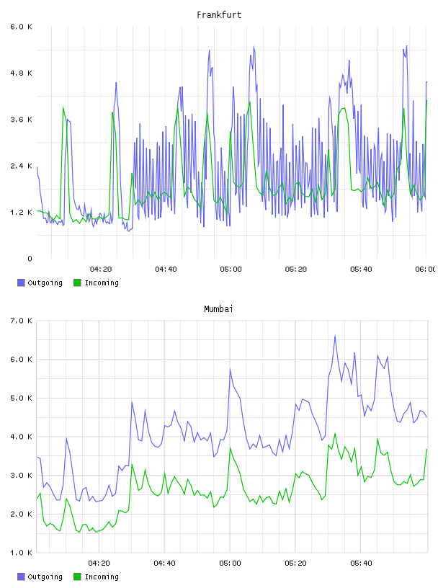The height and width of the screenshot is (588, 438).
Task: Click the 2.0 K axis label on Mumbai chart
Action: (22, 514)
